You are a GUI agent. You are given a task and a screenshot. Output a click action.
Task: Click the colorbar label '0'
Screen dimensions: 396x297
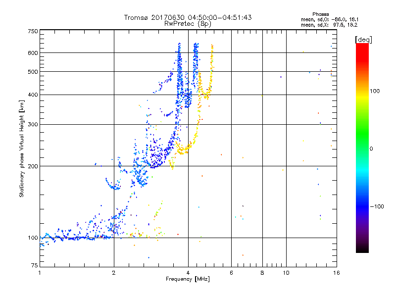(371, 149)
